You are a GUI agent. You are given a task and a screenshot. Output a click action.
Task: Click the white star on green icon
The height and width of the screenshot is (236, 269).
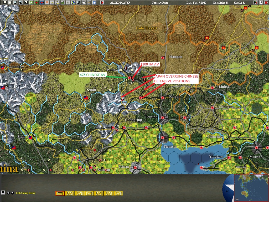click(x=31, y=3)
